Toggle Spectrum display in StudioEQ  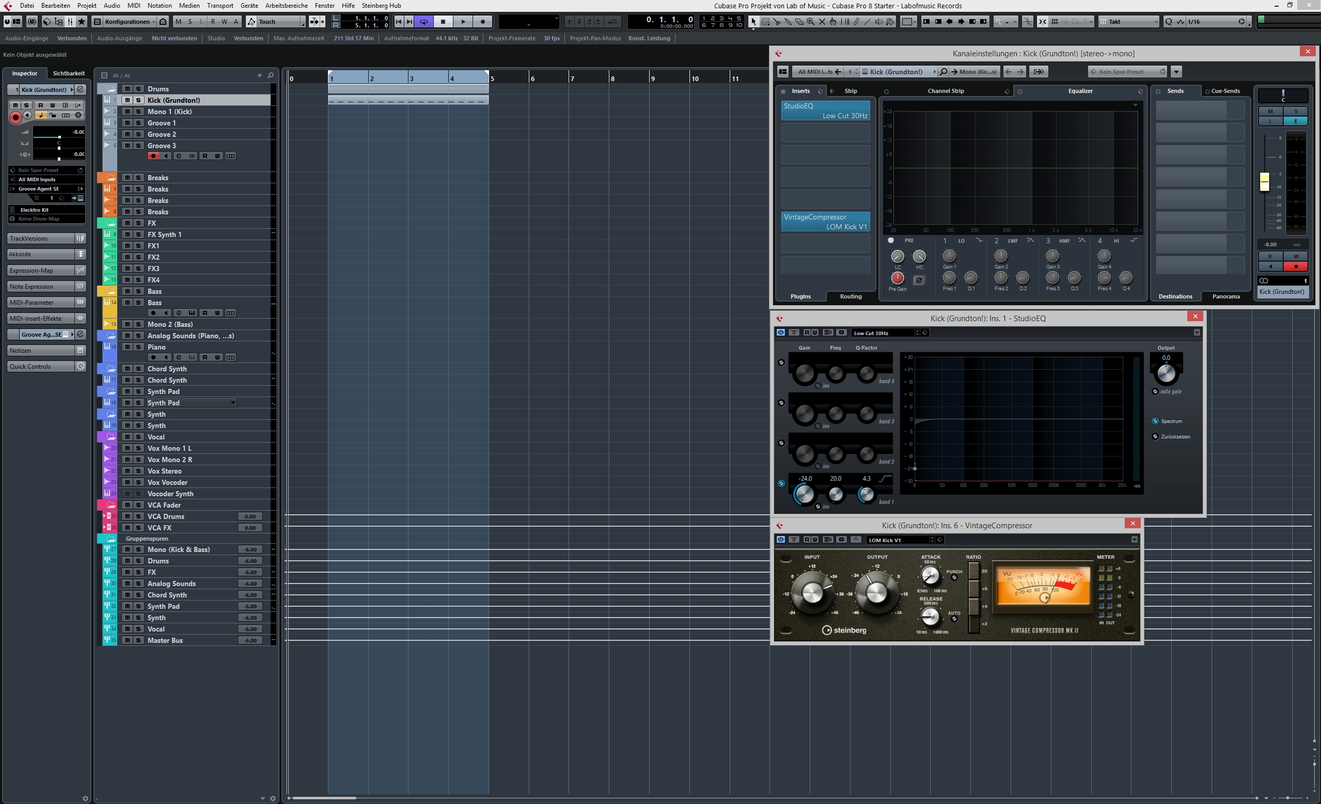(x=1155, y=421)
